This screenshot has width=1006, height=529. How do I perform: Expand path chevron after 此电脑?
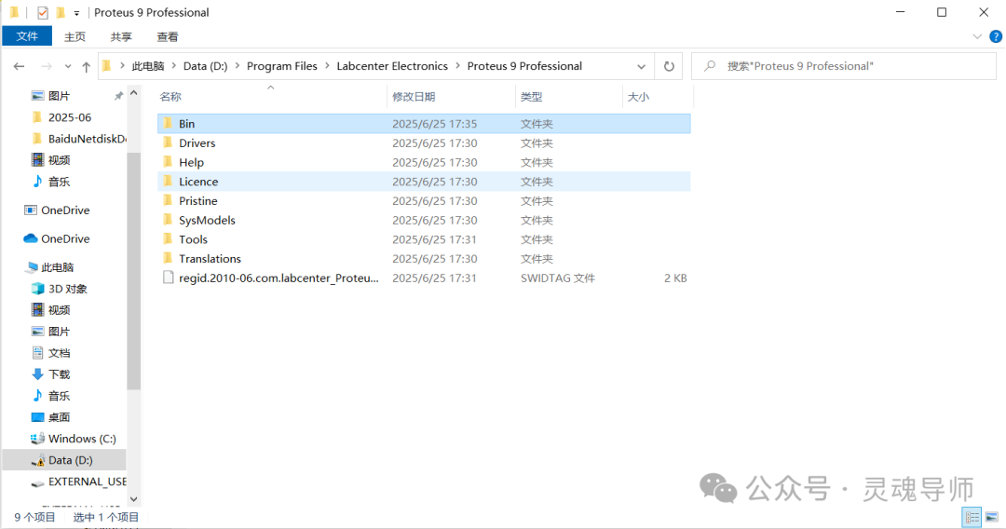coord(174,66)
